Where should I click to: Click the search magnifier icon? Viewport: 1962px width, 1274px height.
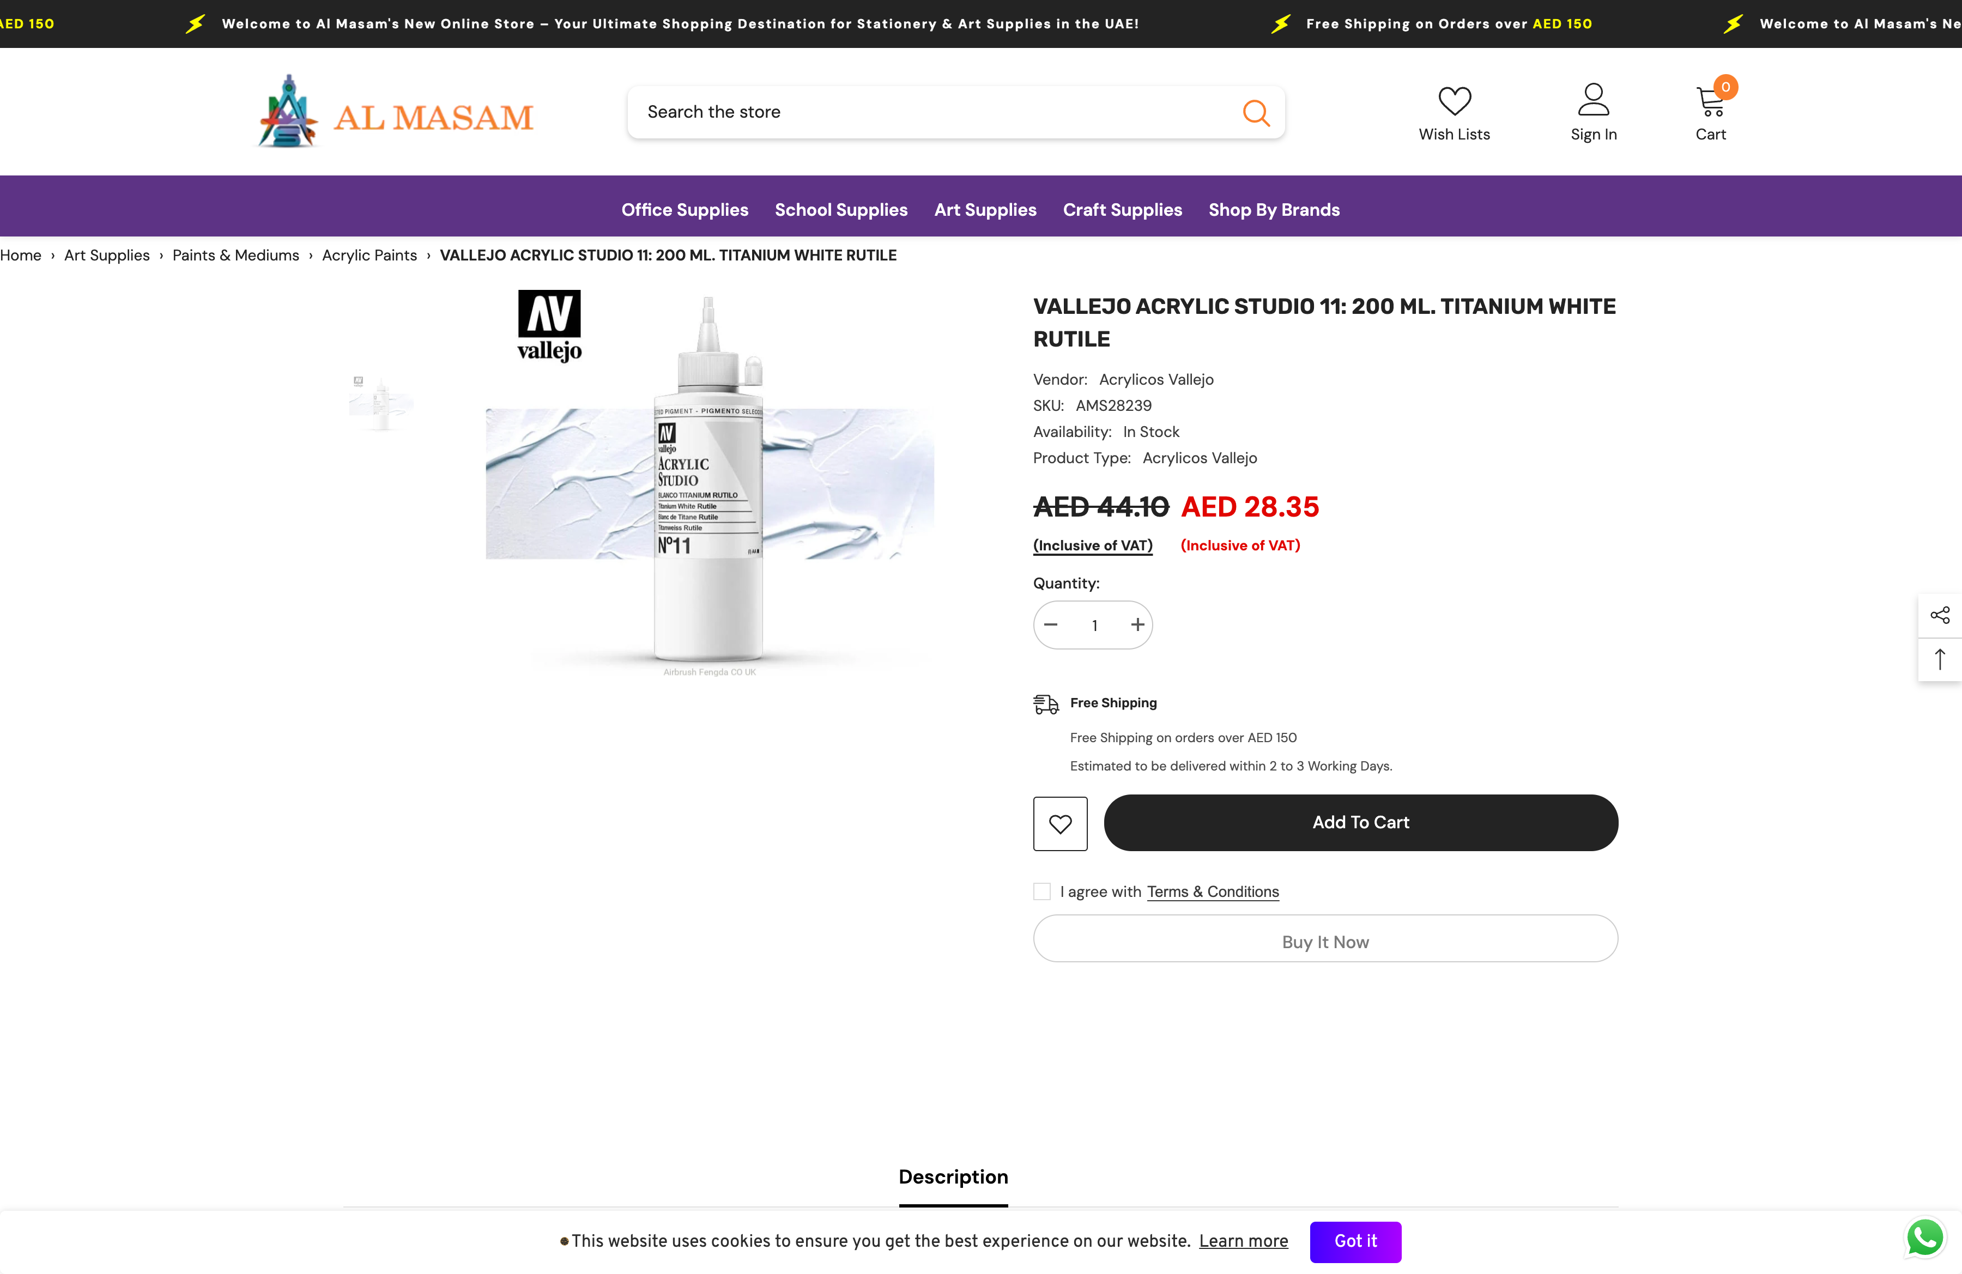pyautogui.click(x=1256, y=112)
